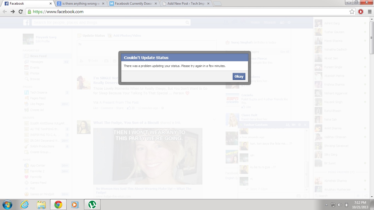Open uTorrent from the taskbar
This screenshot has height=210, width=374.
(92, 205)
